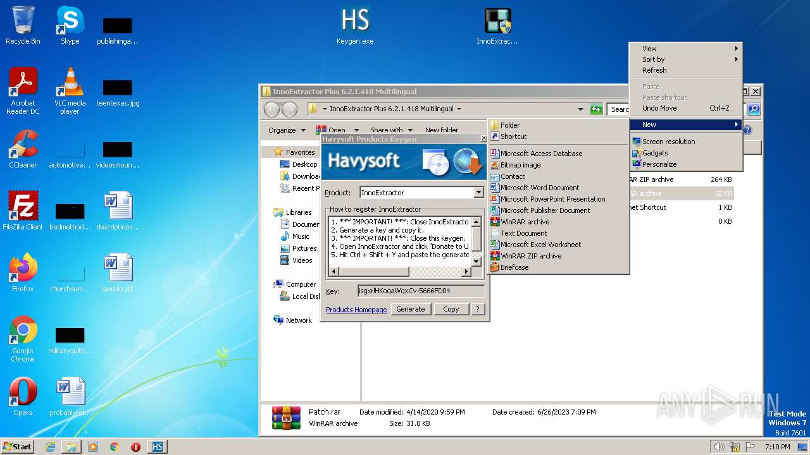
Task: Choose Personalize from the context menu
Action: [x=686, y=164]
